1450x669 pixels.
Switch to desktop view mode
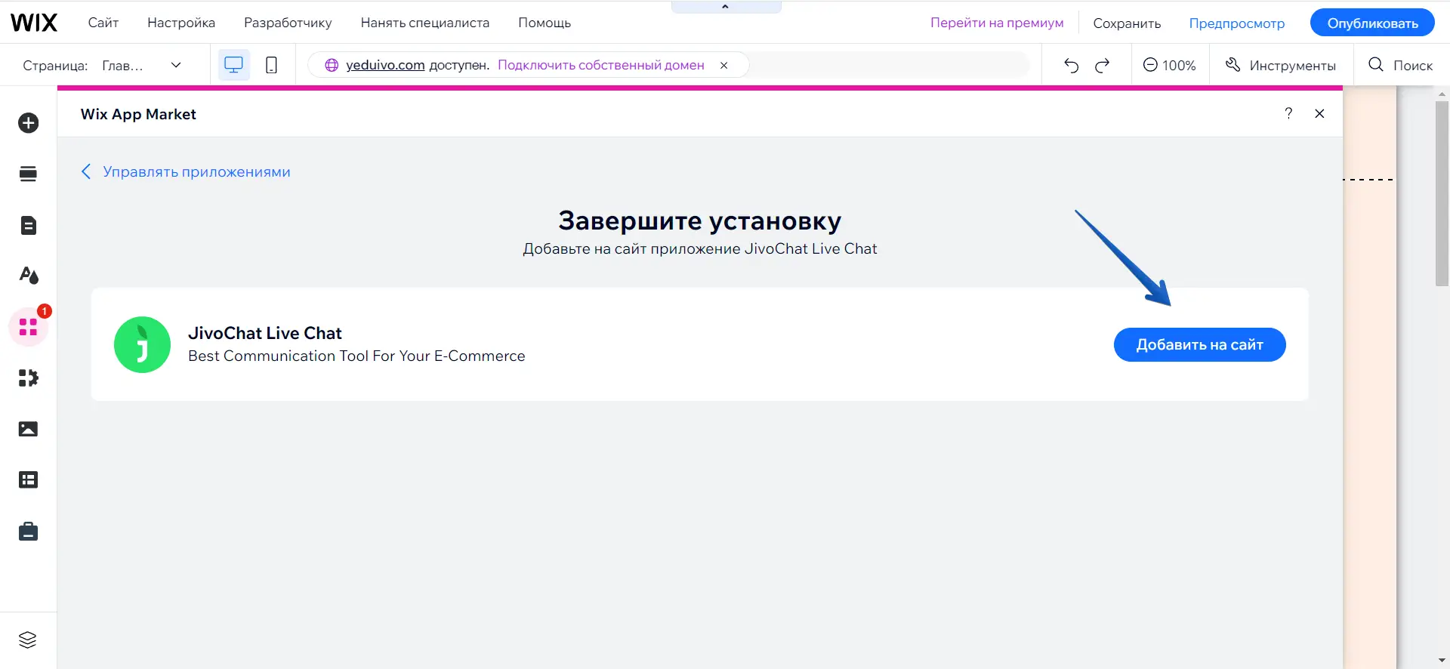point(234,66)
